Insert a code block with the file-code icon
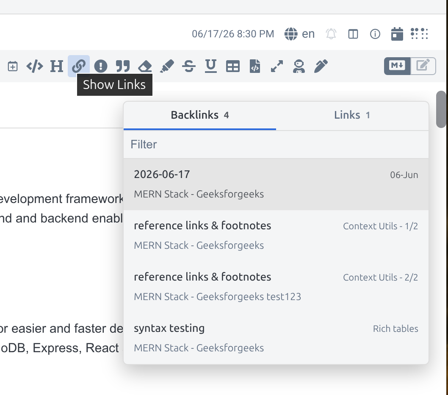Image resolution: width=448 pixels, height=395 pixels. pyautogui.click(x=255, y=67)
